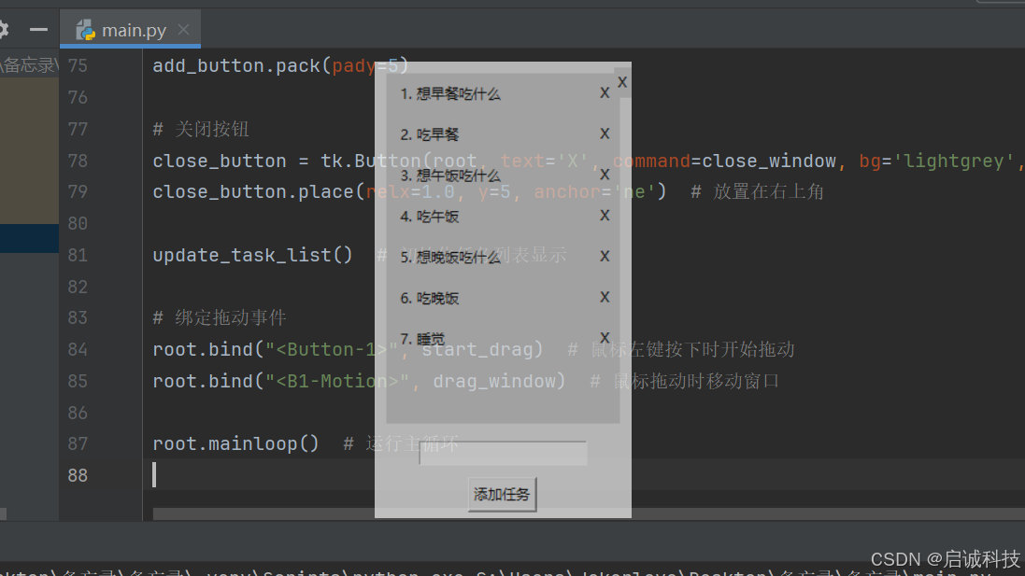Screen dimensions: 1025x576
Task: Place cursor on update_task_list() call
Action: point(252,255)
